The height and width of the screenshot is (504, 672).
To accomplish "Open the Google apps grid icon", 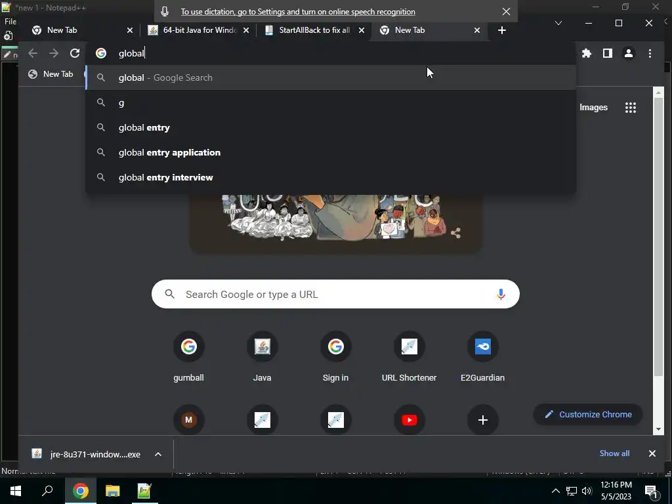I will point(630,107).
